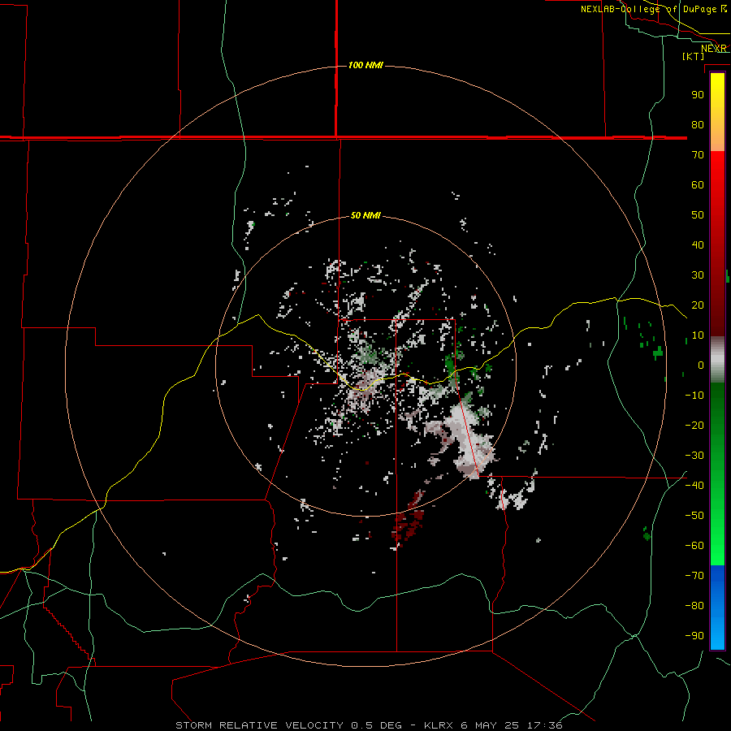This screenshot has height=731, width=731.
Task: Click the -80 value on the velocity scale
Action: tap(694, 606)
